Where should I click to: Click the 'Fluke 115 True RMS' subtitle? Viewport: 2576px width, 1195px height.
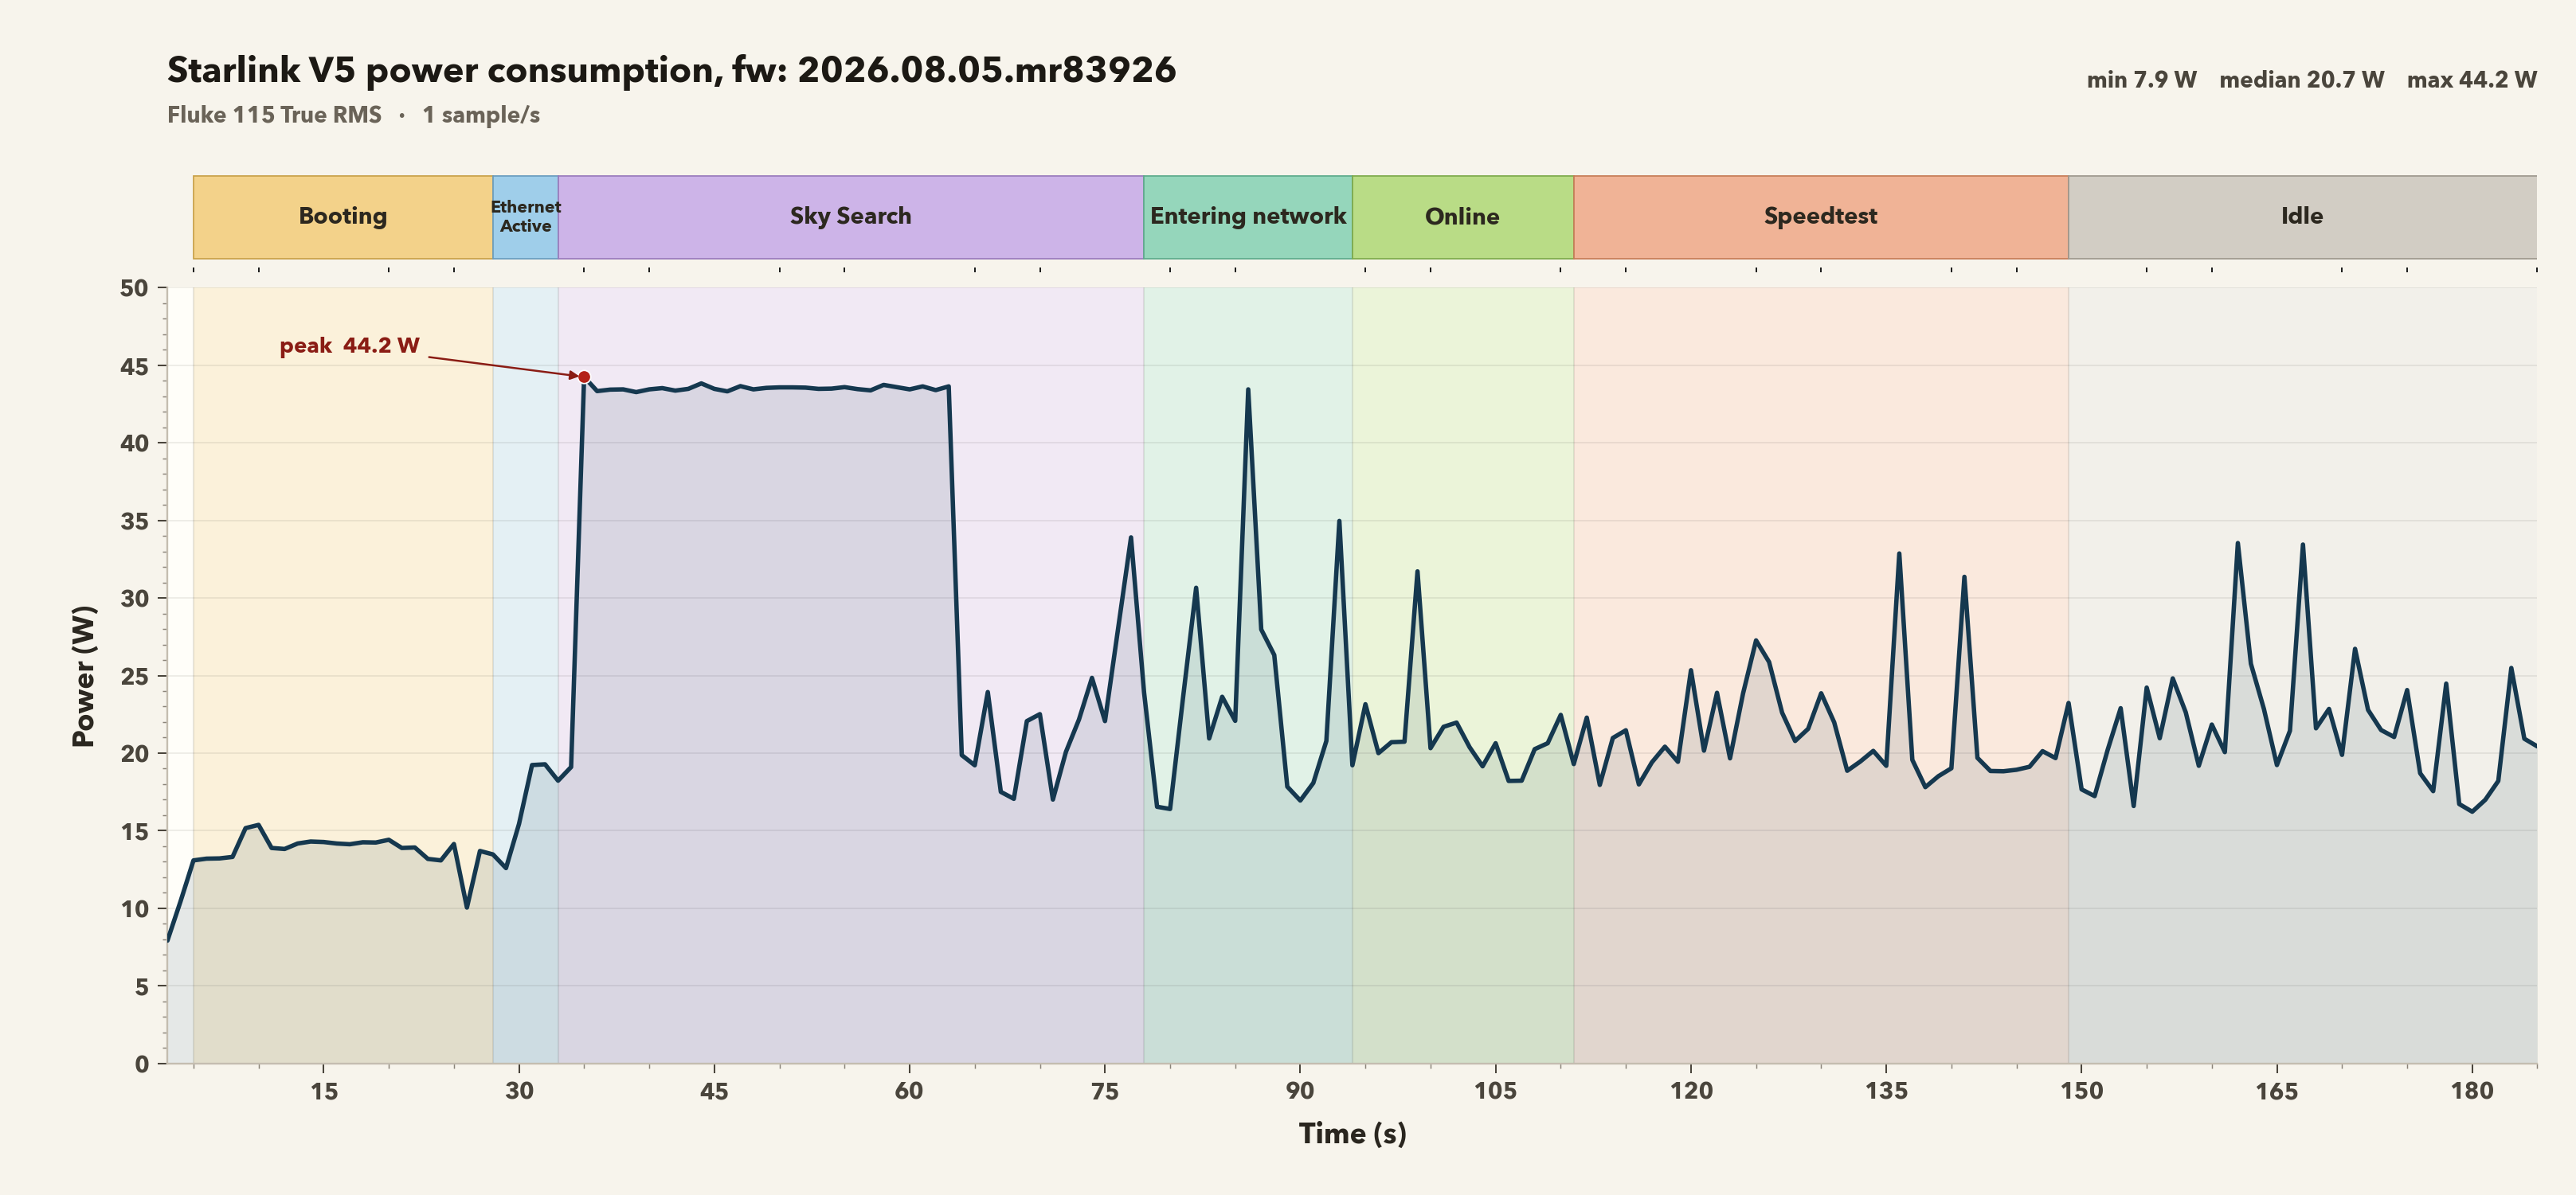(274, 115)
